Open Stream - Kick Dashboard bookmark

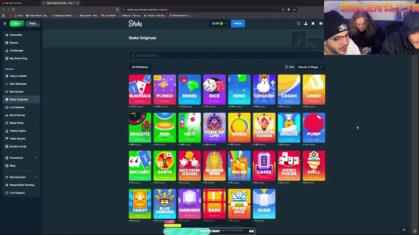coord(155,16)
